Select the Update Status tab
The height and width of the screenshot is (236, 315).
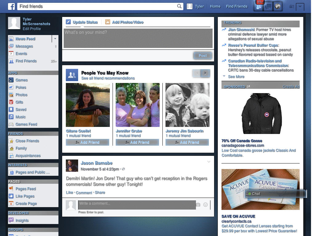82,22
